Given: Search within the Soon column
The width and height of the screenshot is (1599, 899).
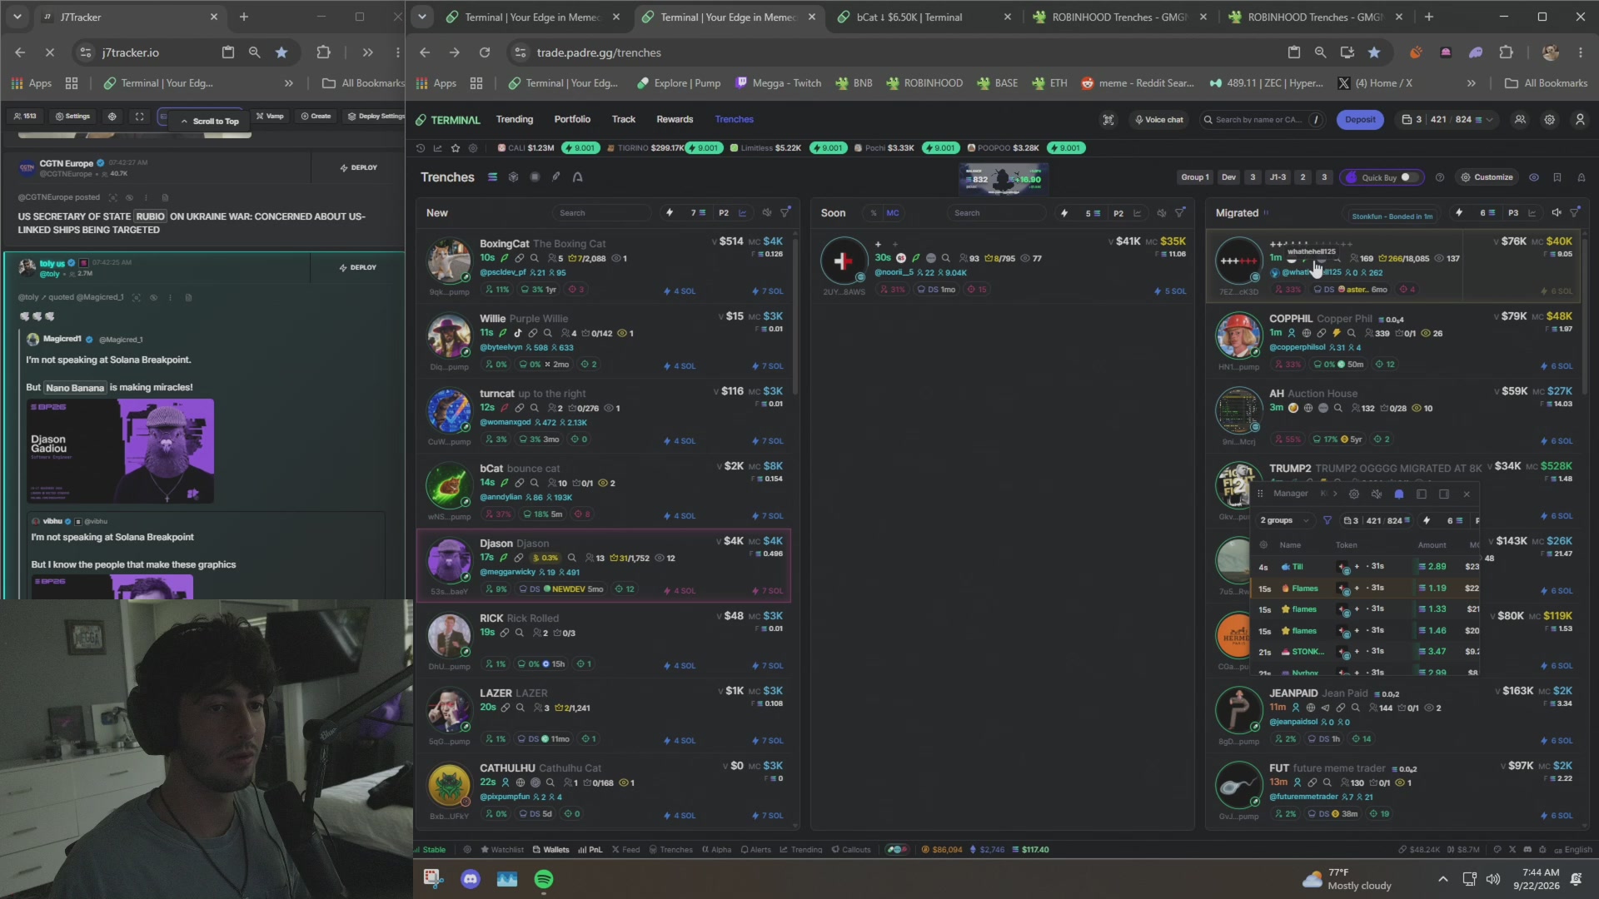Looking at the screenshot, I should pos(995,213).
